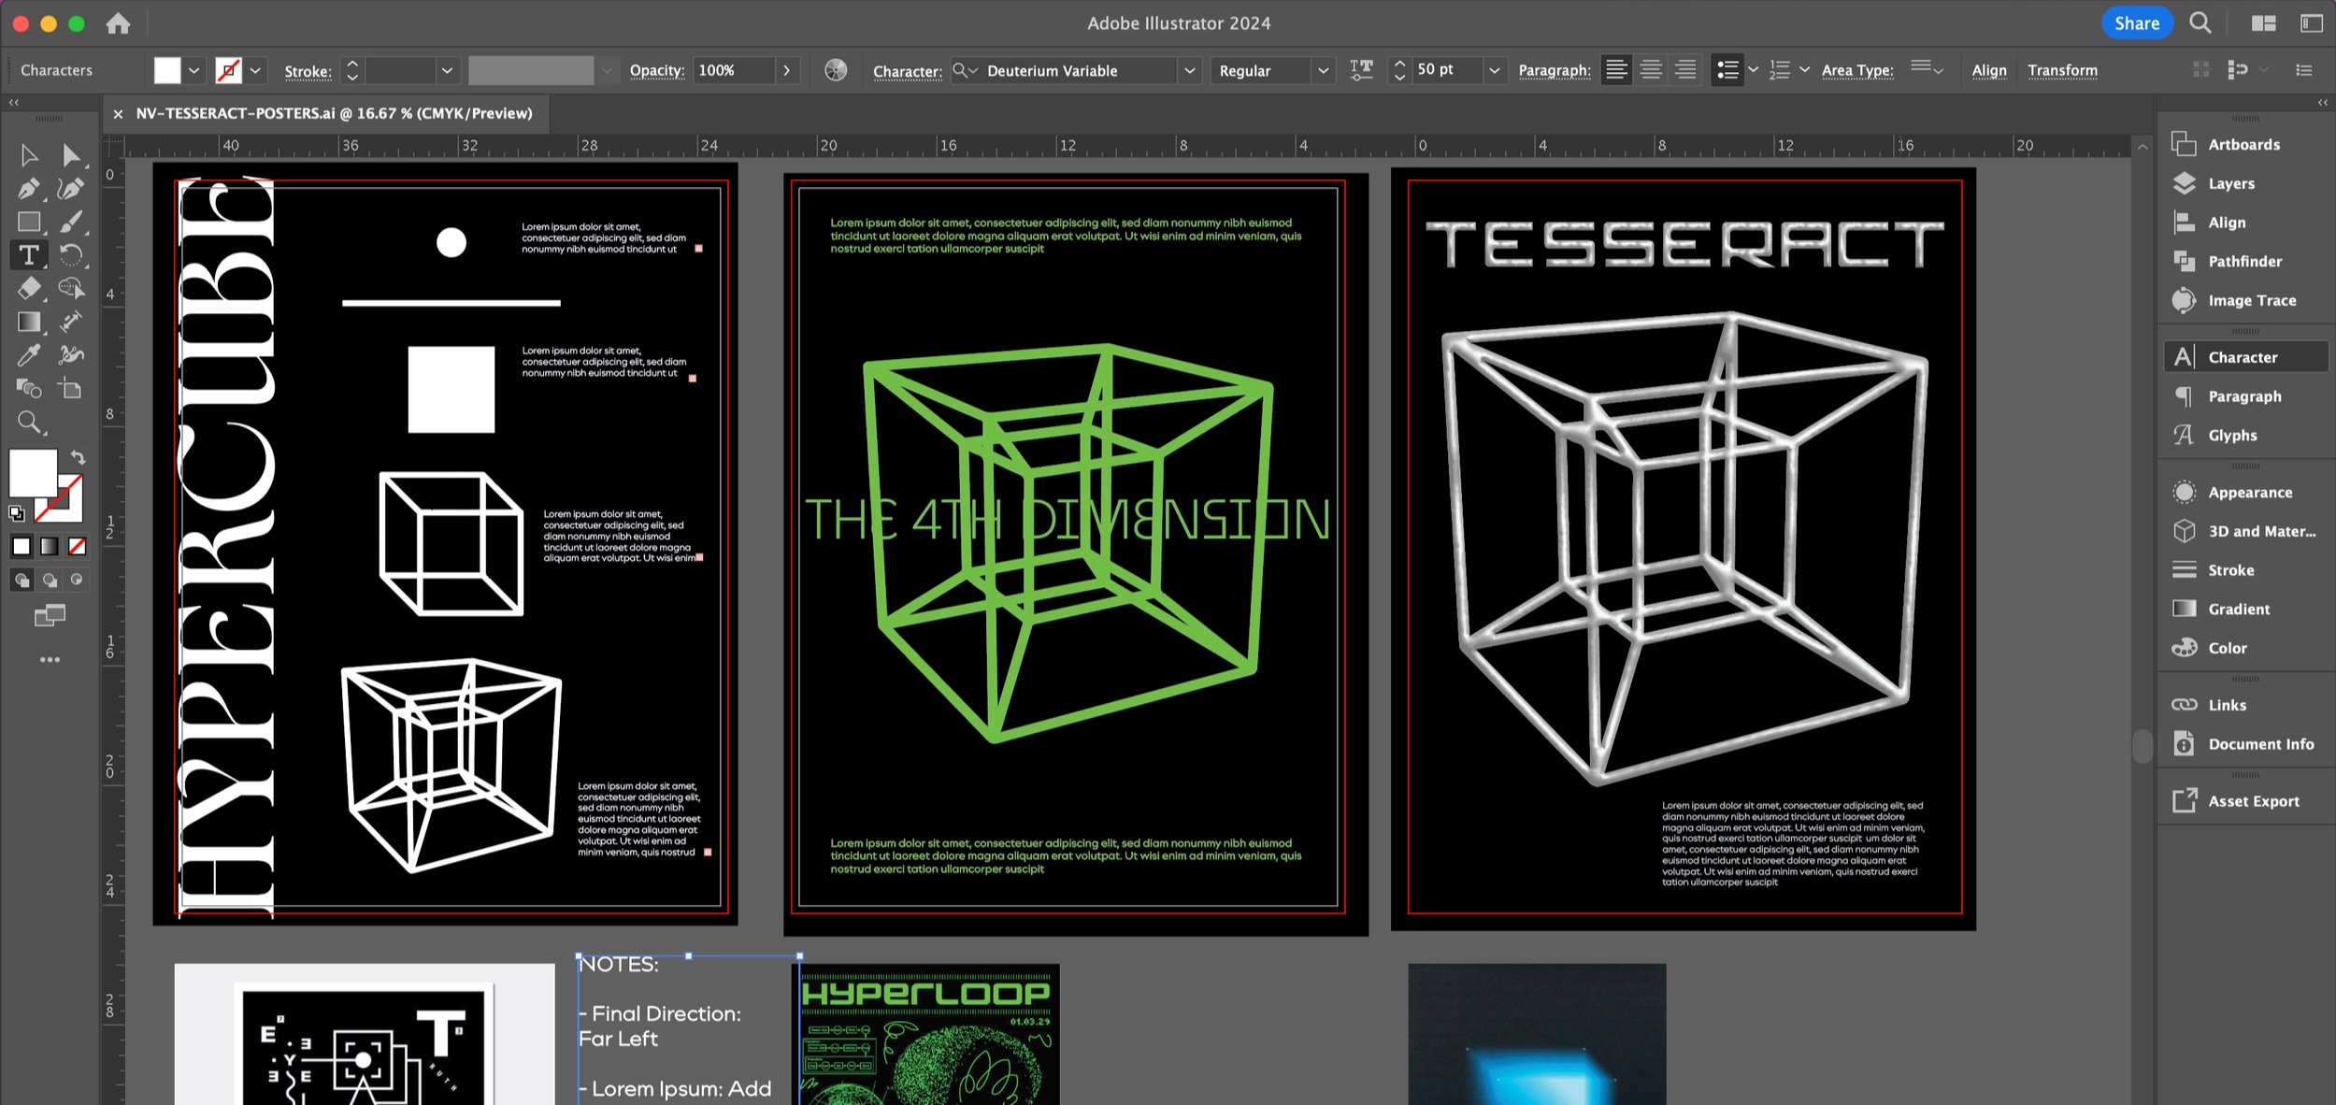Set paint mode to Gradient
The width and height of the screenshot is (2336, 1105).
pos(50,546)
